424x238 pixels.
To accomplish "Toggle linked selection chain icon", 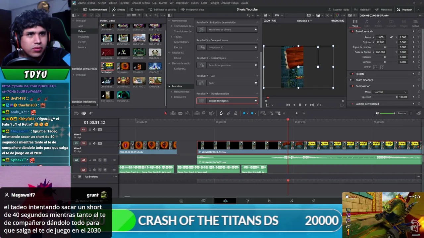I will pyautogui.click(x=229, y=113).
